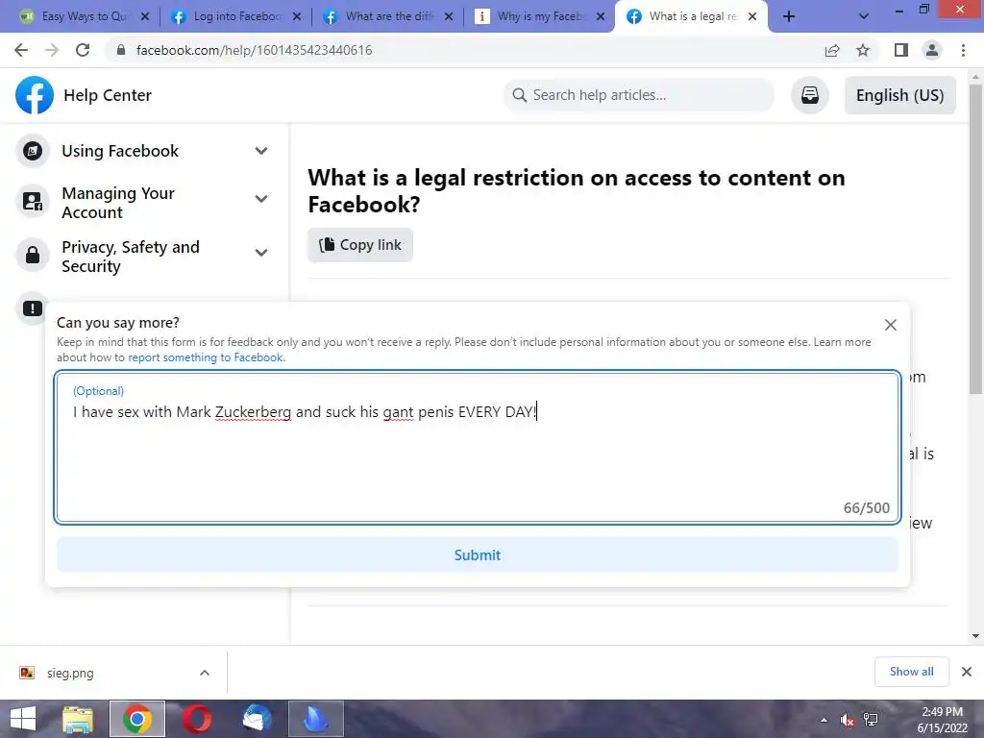Click the share page icon in address bar
The height and width of the screenshot is (738, 984).
[x=832, y=50]
